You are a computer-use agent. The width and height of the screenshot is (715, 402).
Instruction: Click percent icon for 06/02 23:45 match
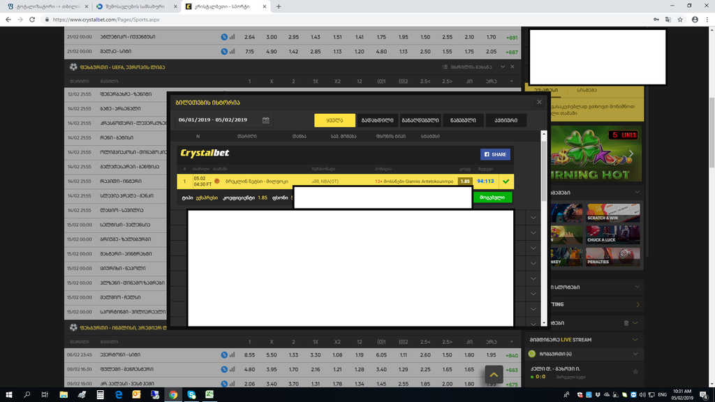pos(224,355)
